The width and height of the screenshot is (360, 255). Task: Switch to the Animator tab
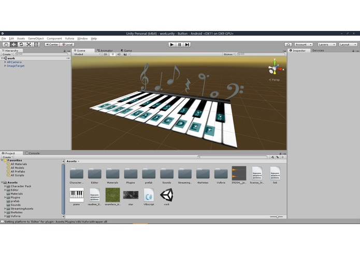[105, 51]
